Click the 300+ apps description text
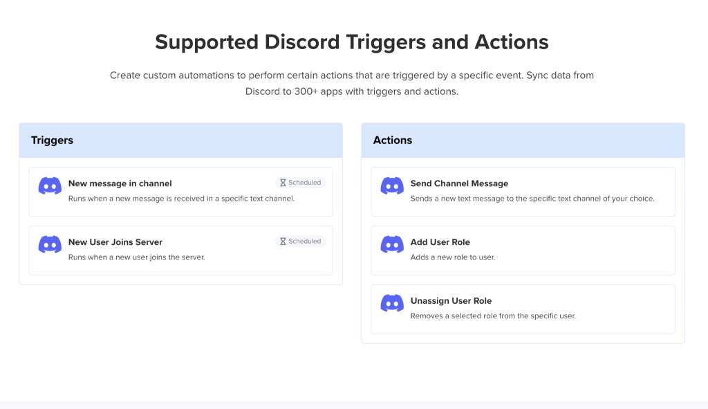The width and height of the screenshot is (708, 409). tap(352, 83)
